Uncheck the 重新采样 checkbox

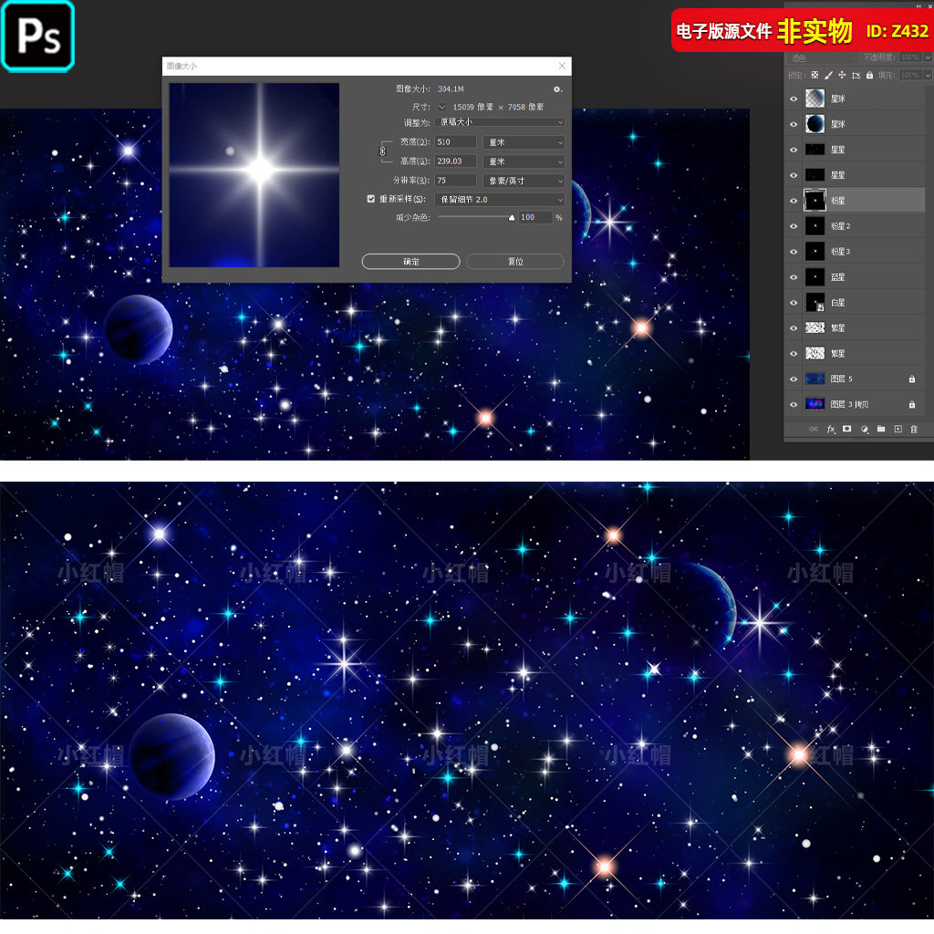pos(371,199)
